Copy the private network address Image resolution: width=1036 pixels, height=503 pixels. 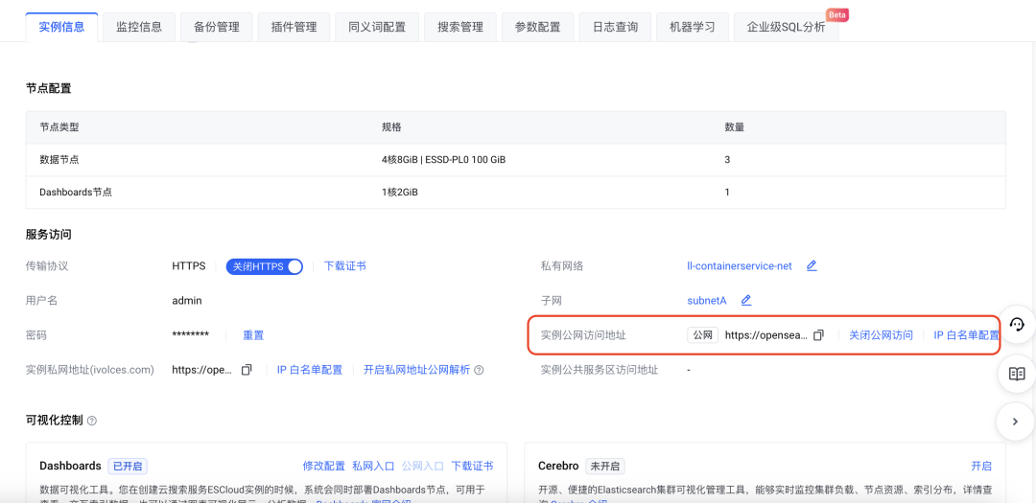click(x=247, y=370)
